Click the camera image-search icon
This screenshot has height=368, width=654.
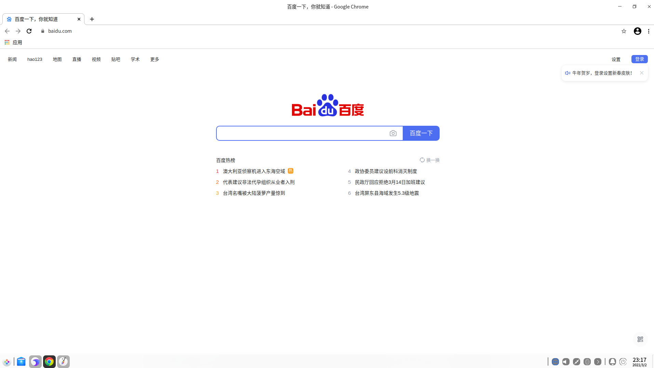coord(393,133)
